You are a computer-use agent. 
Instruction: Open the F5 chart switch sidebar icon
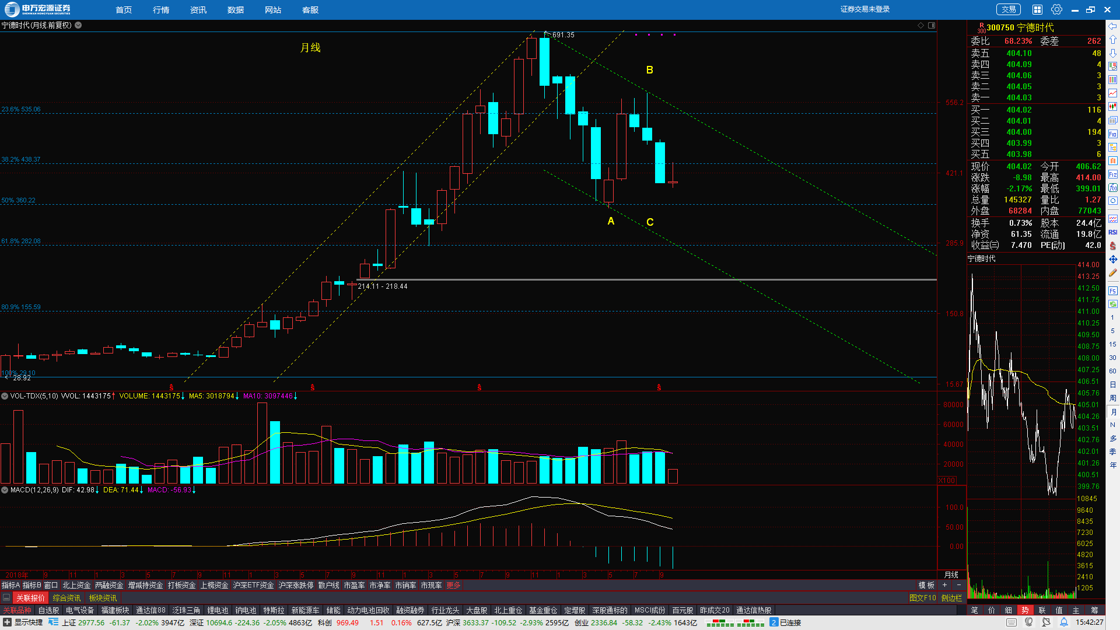click(1112, 290)
